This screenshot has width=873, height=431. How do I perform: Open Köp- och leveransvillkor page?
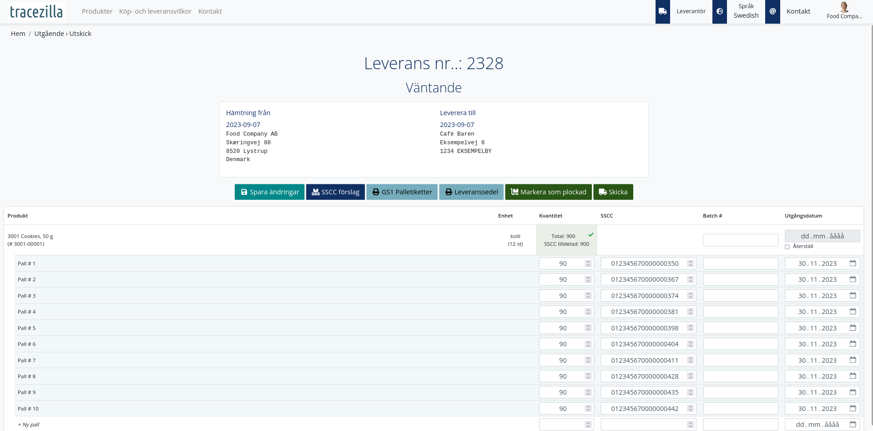click(x=155, y=11)
